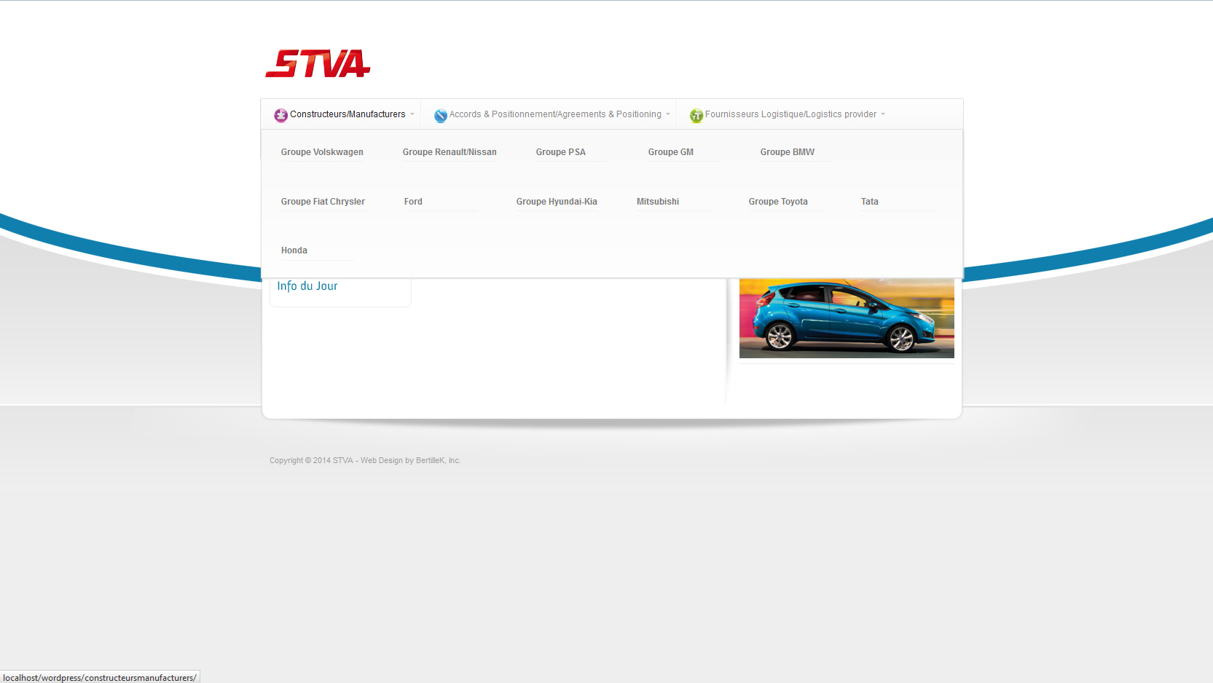This screenshot has height=683, width=1213.
Task: Select Groupe Fiat Chrysler entry
Action: click(x=323, y=202)
